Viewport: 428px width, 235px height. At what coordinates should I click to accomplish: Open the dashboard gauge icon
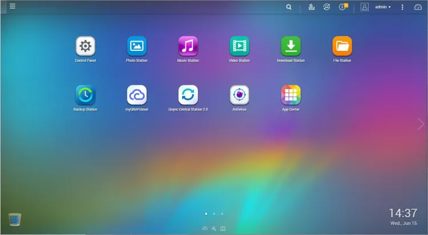click(417, 7)
